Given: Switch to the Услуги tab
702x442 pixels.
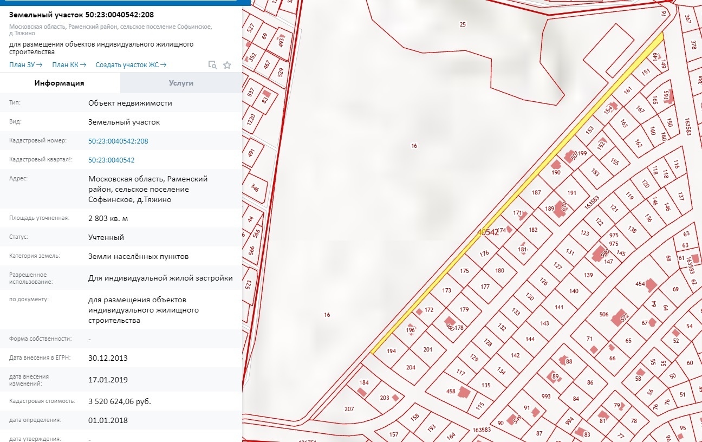Looking at the screenshot, I should (x=181, y=83).
